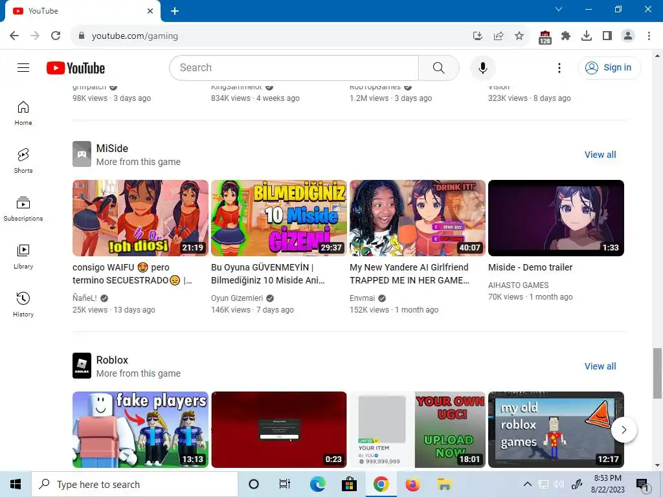Open Chrome three-dot menu
The width and height of the screenshot is (663, 497).
coord(649,36)
